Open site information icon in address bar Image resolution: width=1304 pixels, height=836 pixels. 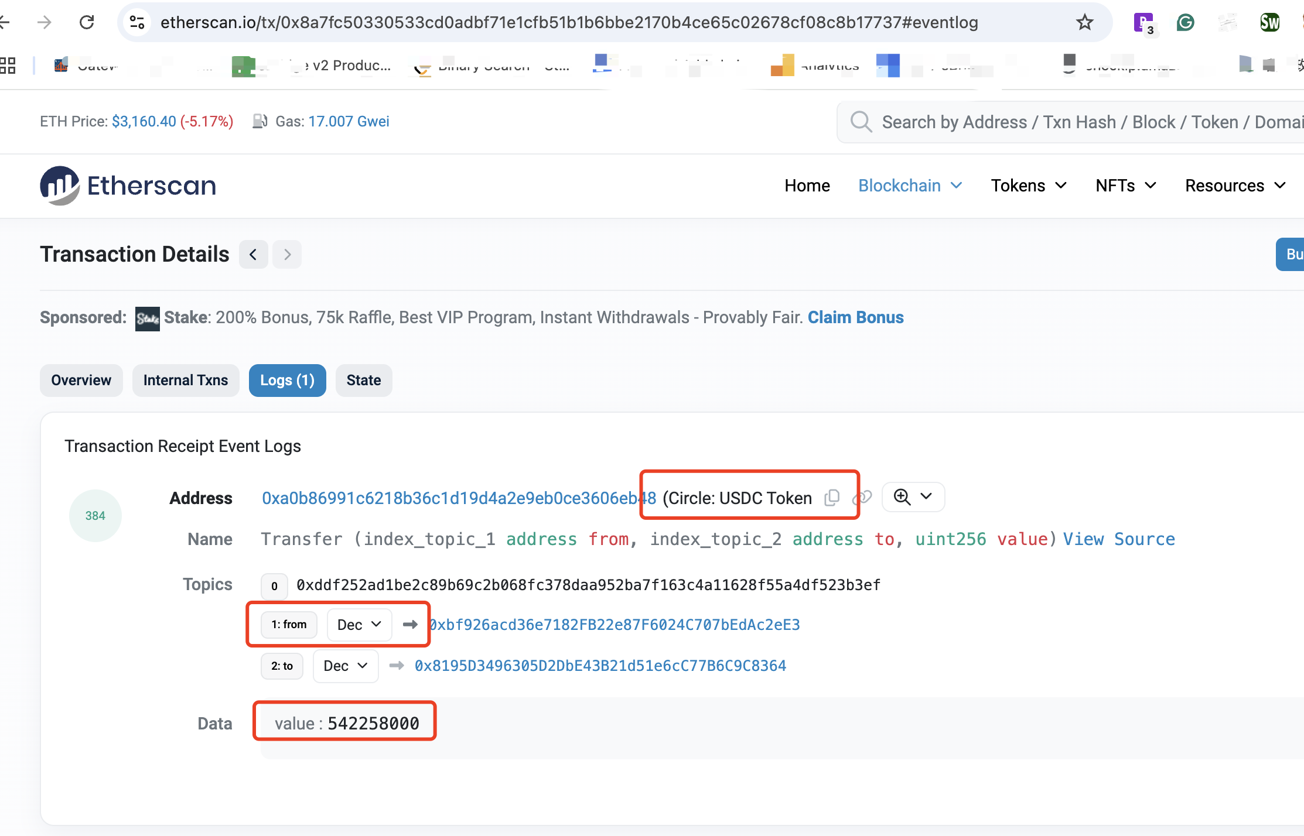click(x=137, y=22)
